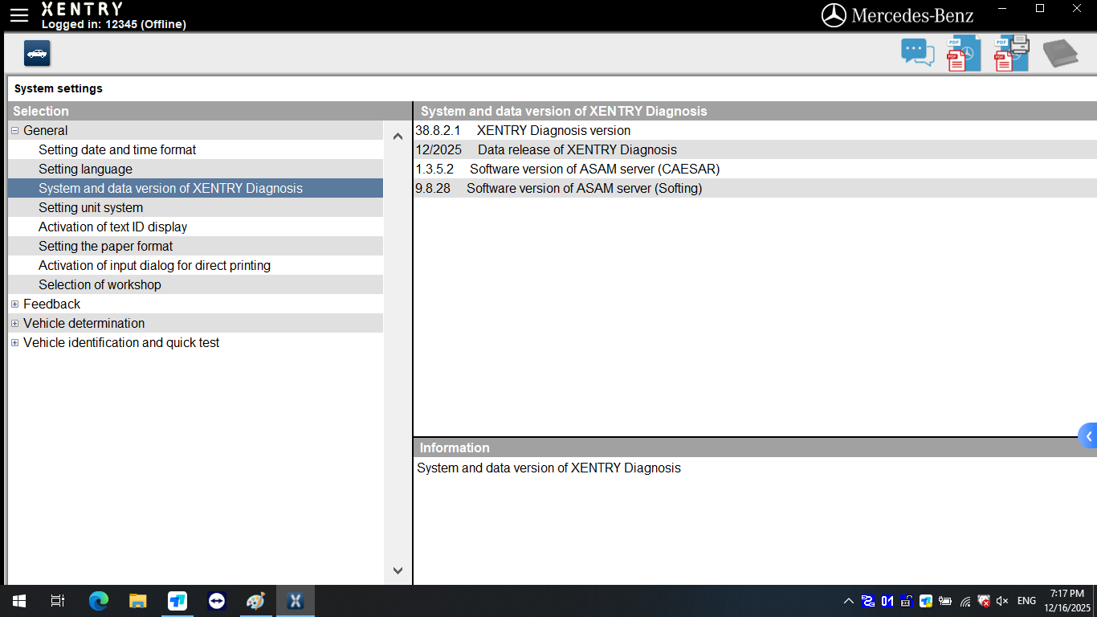This screenshot has width=1097, height=617.
Task: Open the PDF document viewer icon
Action: click(962, 51)
